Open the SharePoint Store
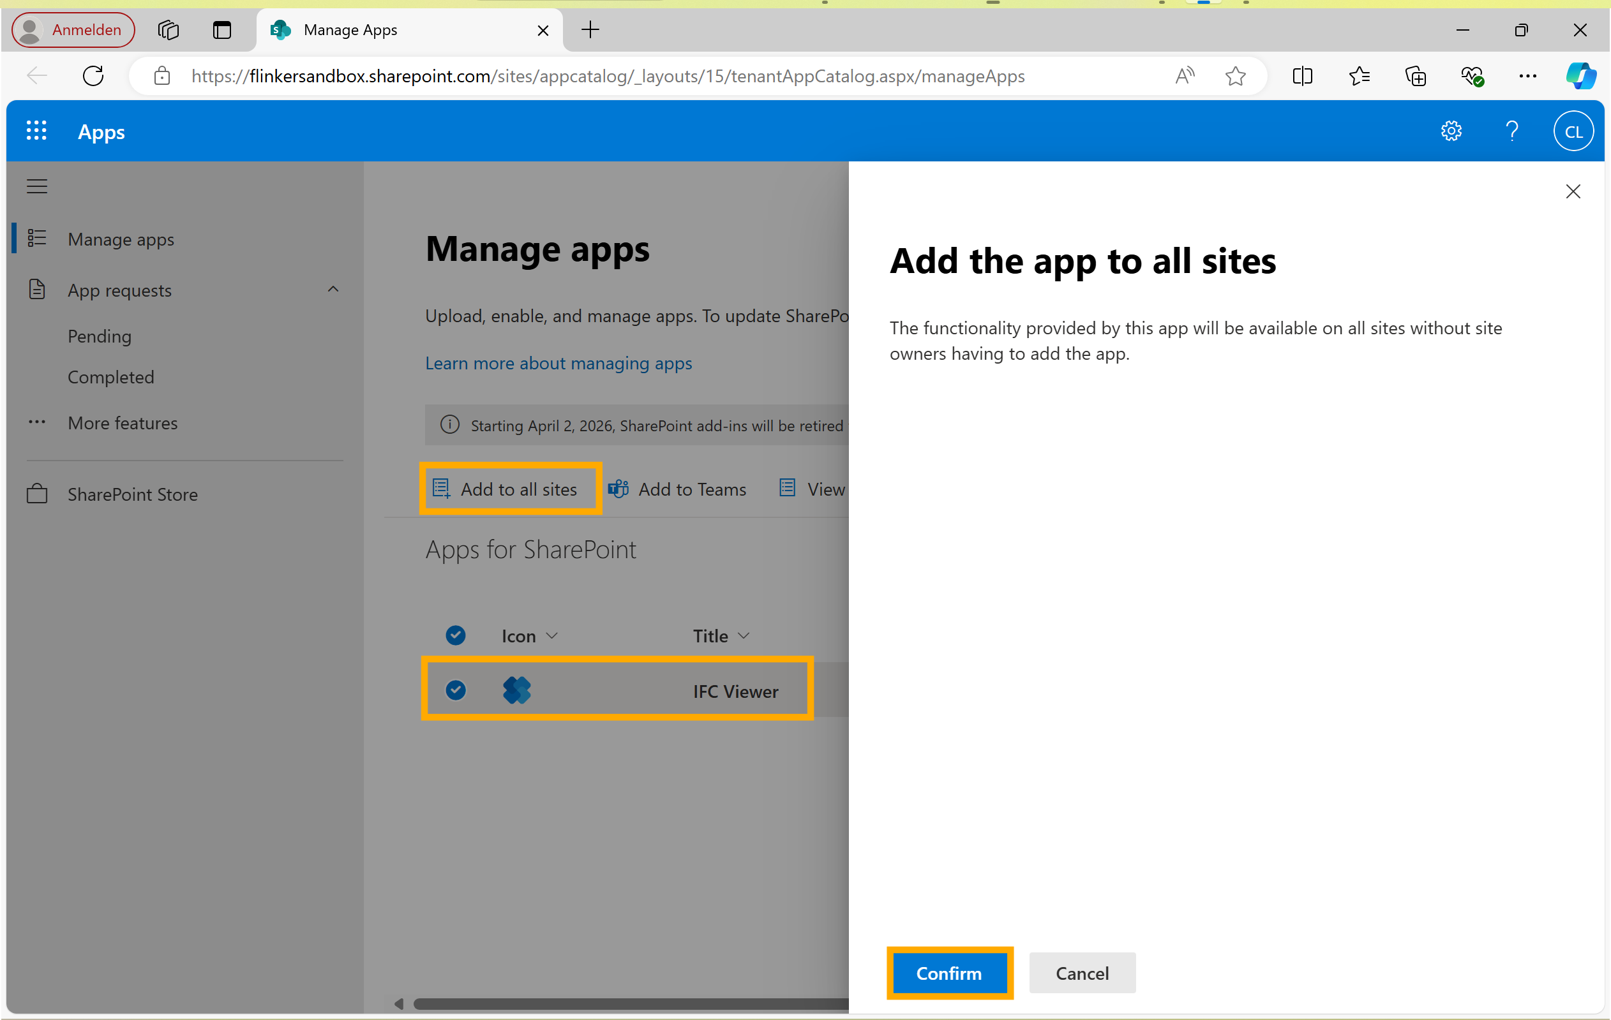Viewport: 1611px width, 1020px height. pyautogui.click(x=133, y=494)
